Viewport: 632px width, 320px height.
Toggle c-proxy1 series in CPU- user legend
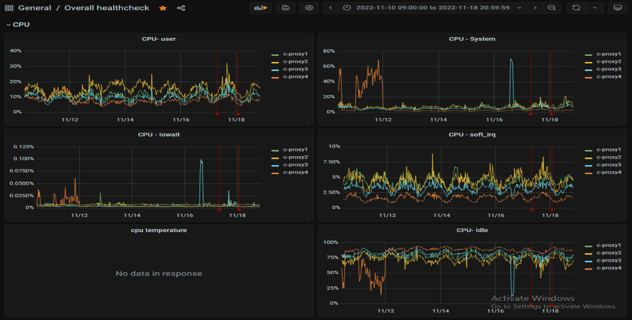click(x=295, y=54)
